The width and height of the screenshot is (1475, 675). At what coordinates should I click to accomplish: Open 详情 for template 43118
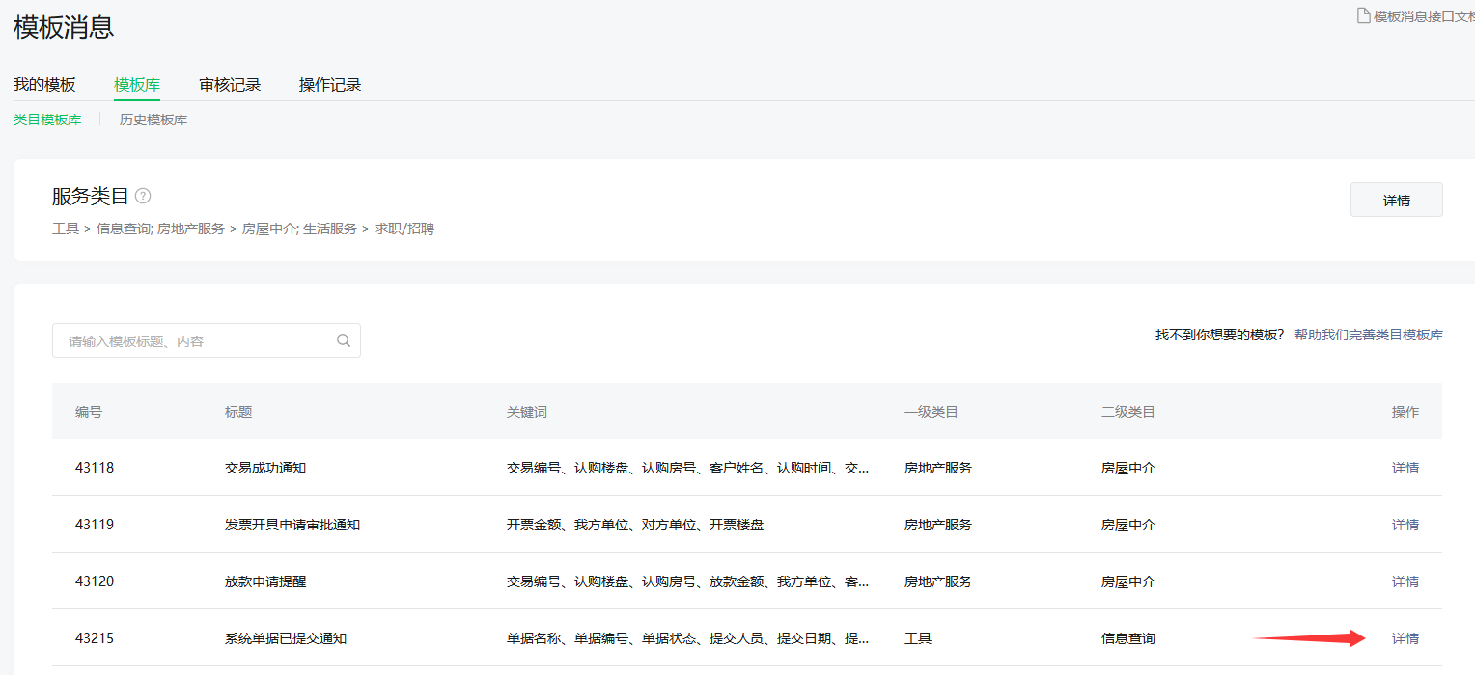click(x=1405, y=468)
